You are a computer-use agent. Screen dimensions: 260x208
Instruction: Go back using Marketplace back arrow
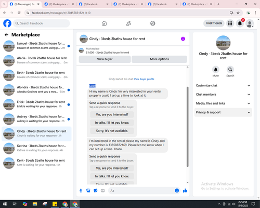pos(6,35)
